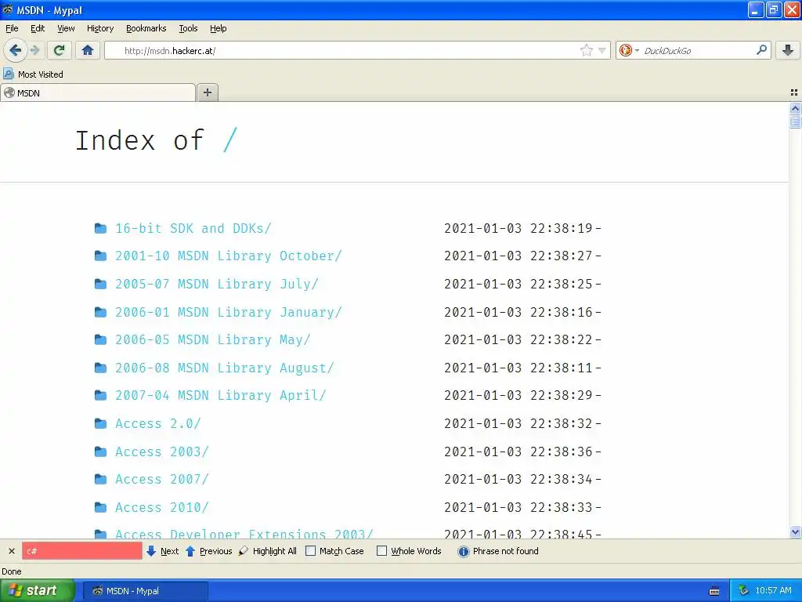
Task: Click folder icon beside 2006-05 MSDN Library May
Action: 101,339
